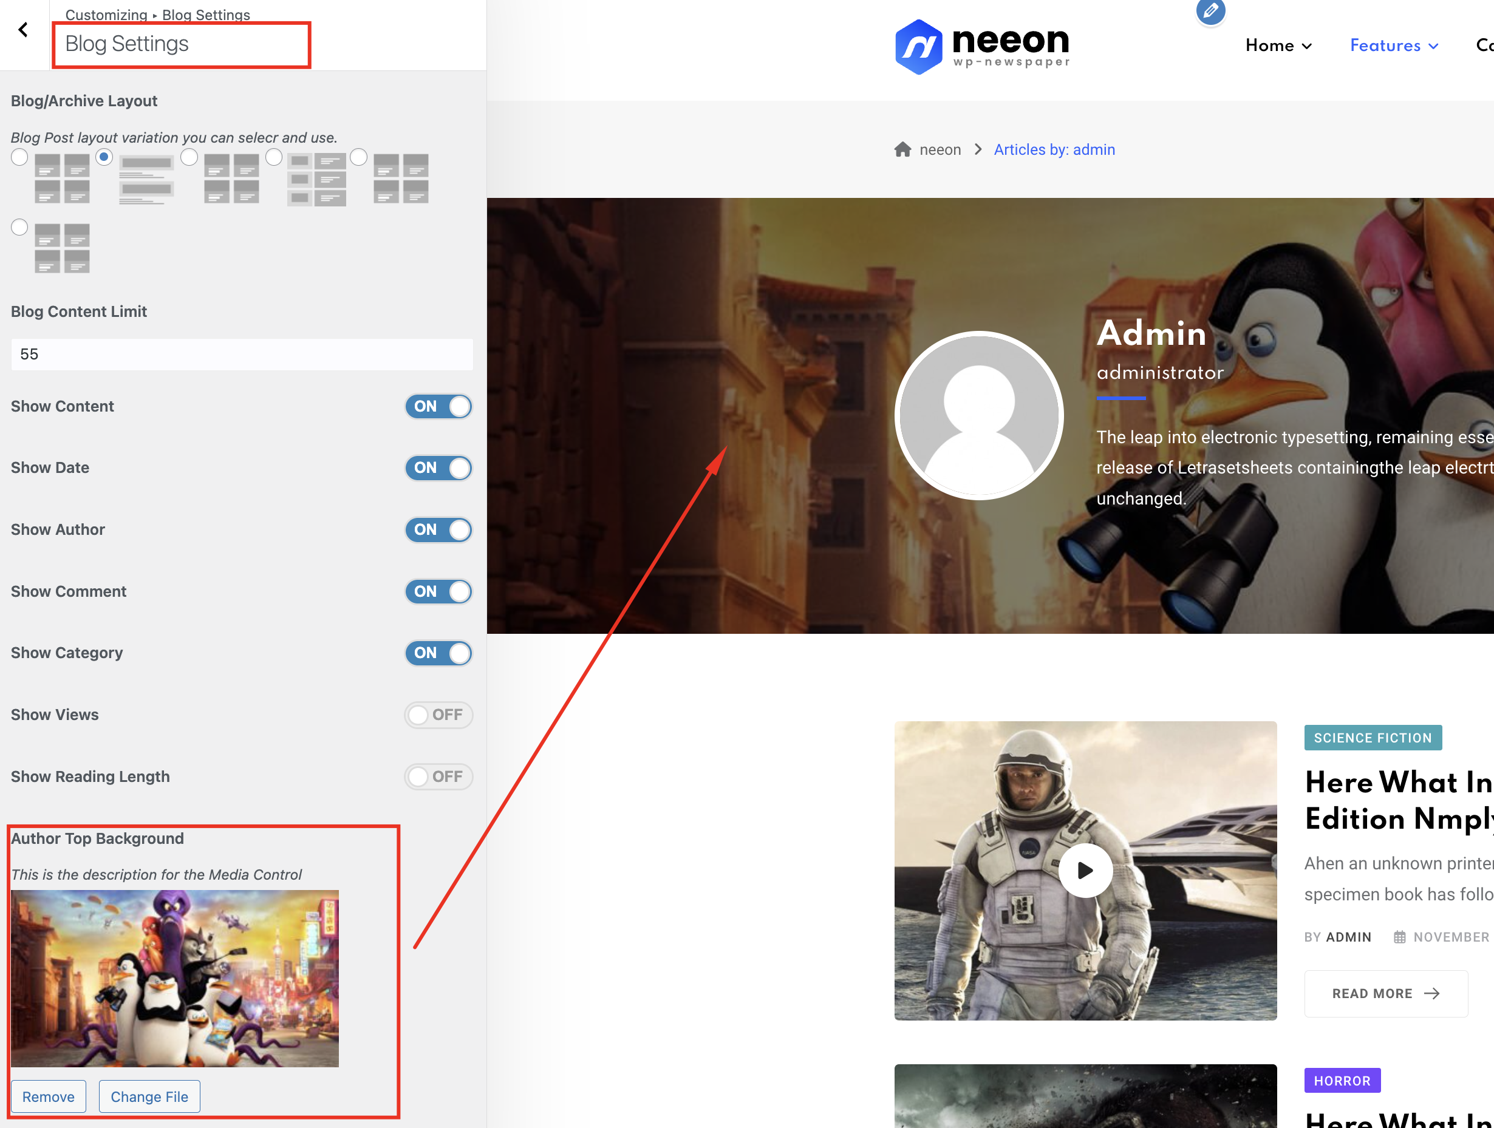Image resolution: width=1494 pixels, height=1128 pixels.
Task: Enable Show Reading Length switch
Action: pos(438,776)
